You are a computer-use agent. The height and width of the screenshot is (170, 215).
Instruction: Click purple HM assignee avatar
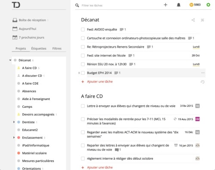pos(197,119)
